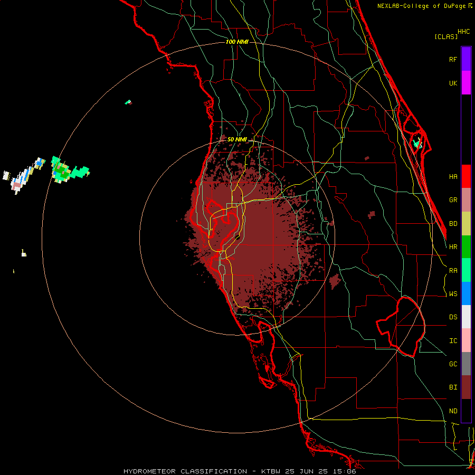The width and height of the screenshot is (475, 475).
Task: Select the "HA" legend label
Action: pyautogui.click(x=453, y=176)
